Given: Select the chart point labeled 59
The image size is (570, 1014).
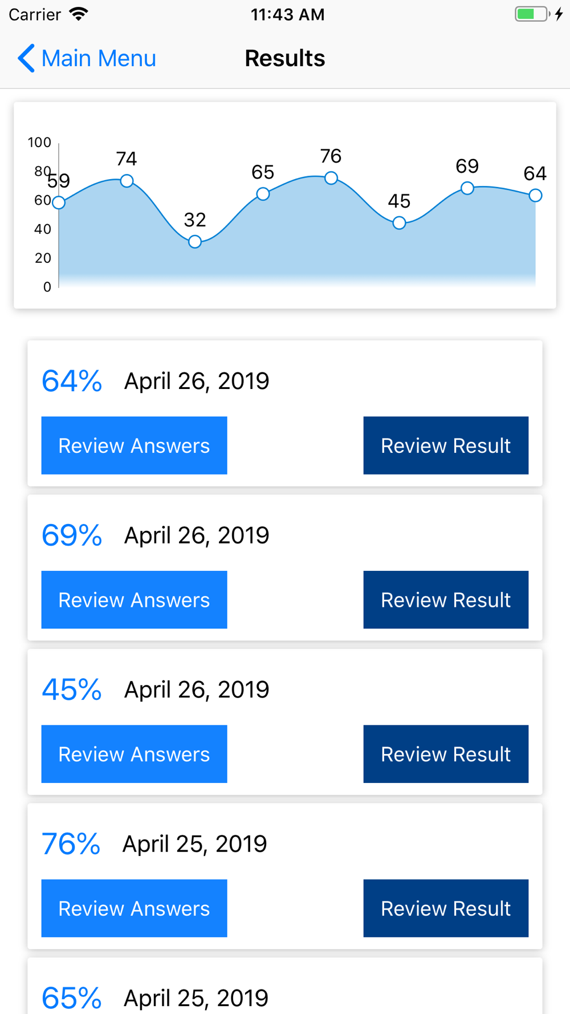Looking at the screenshot, I should coord(59,202).
